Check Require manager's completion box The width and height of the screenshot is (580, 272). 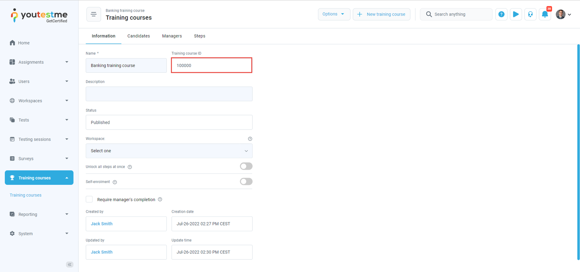pyautogui.click(x=89, y=199)
